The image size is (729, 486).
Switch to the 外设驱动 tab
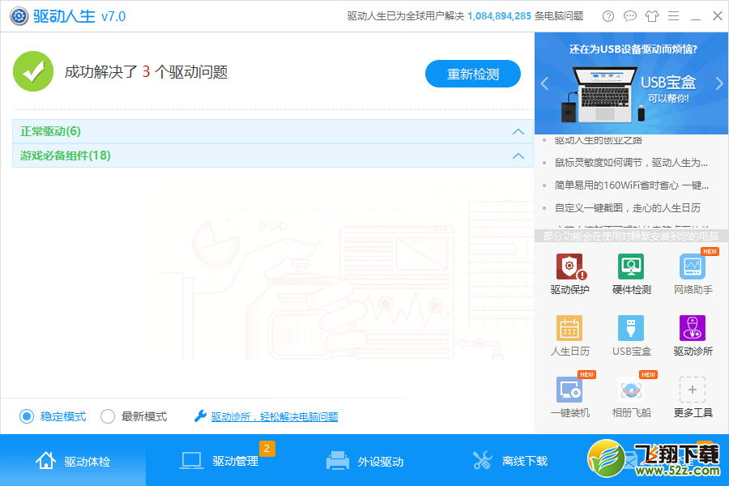point(365,461)
